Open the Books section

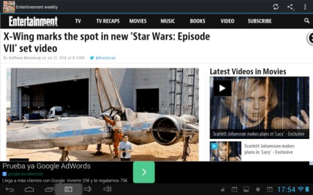[198, 21]
